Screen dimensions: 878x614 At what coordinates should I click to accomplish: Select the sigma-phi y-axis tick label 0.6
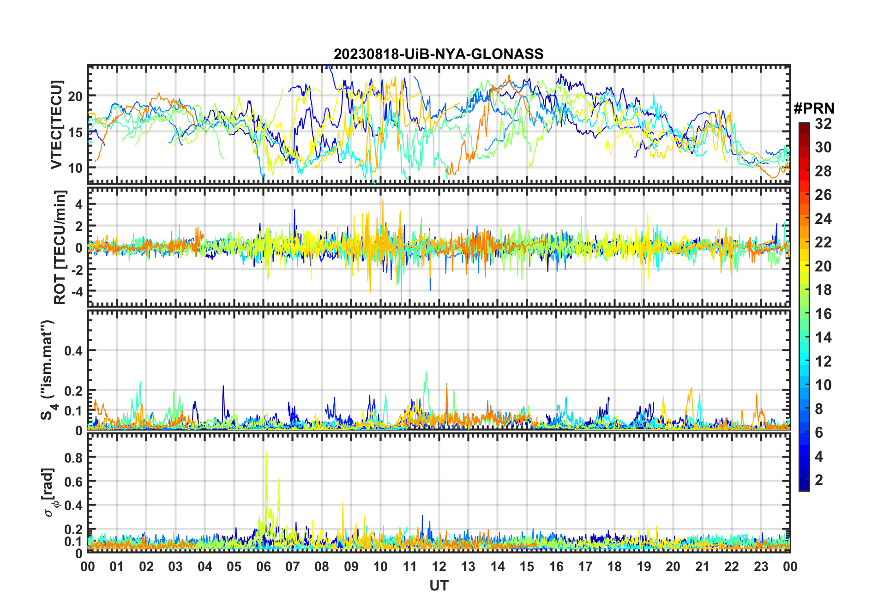74,482
